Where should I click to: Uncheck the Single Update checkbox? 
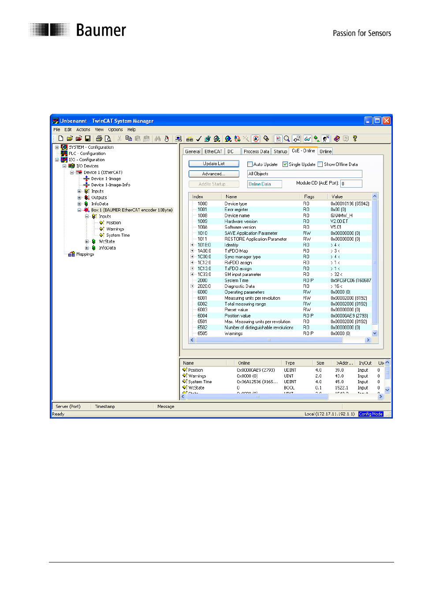(x=285, y=164)
